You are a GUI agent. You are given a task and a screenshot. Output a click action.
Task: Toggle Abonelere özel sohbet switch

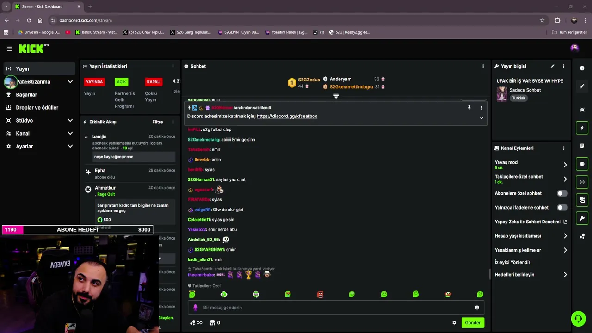(562, 193)
